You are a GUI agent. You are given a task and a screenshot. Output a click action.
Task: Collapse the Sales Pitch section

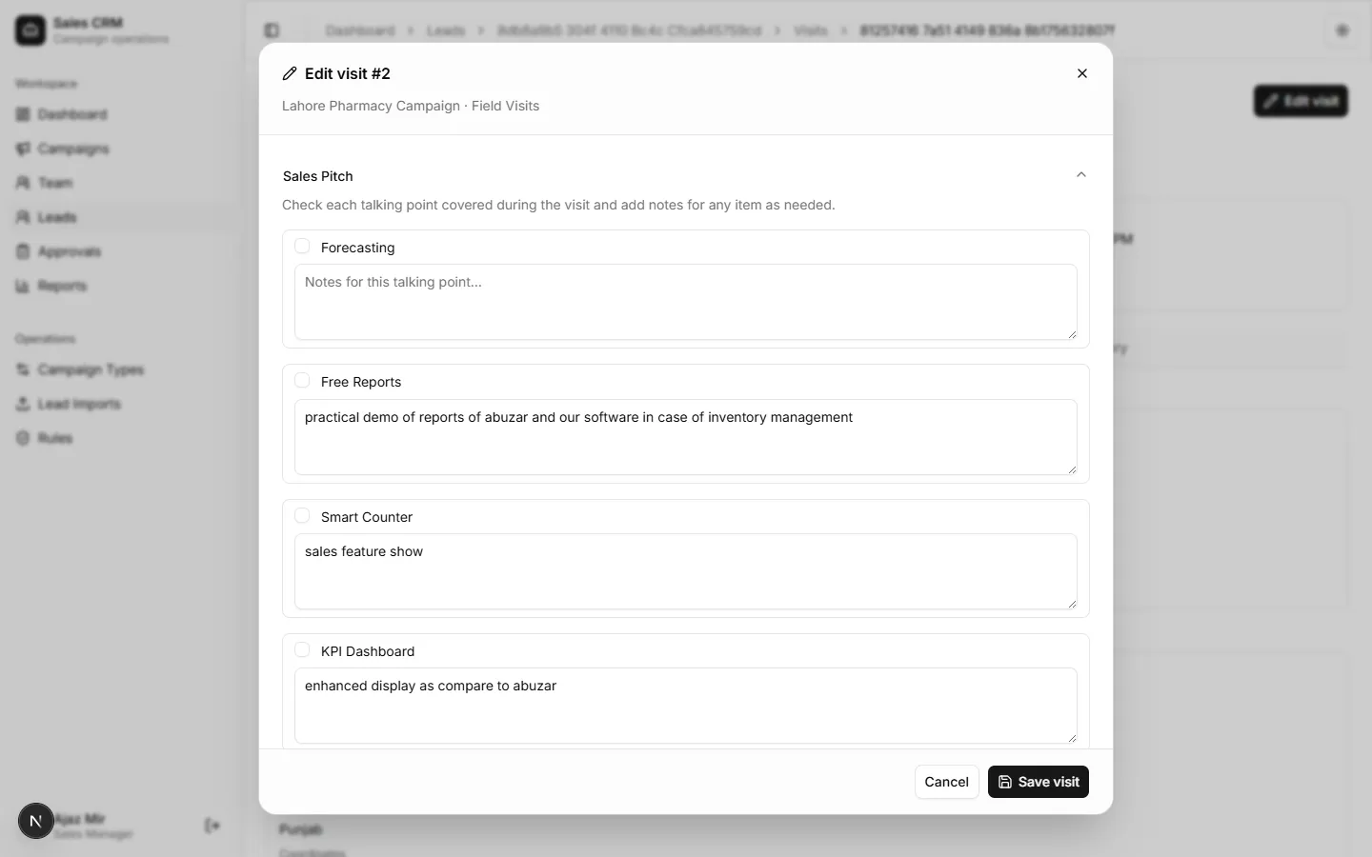click(1080, 175)
